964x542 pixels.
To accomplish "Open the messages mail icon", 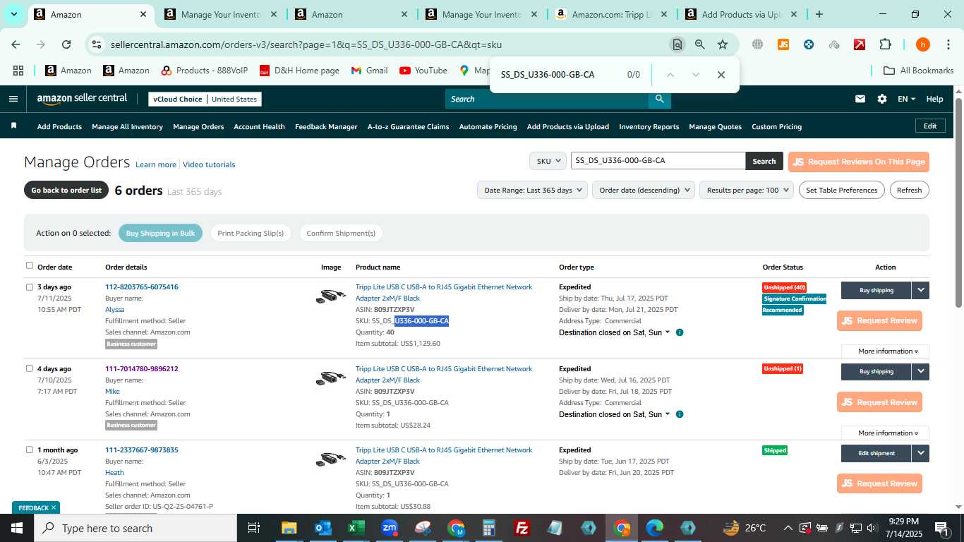I will 860,99.
